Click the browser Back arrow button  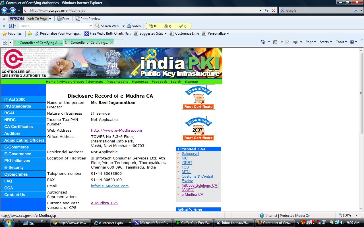point(4,10)
